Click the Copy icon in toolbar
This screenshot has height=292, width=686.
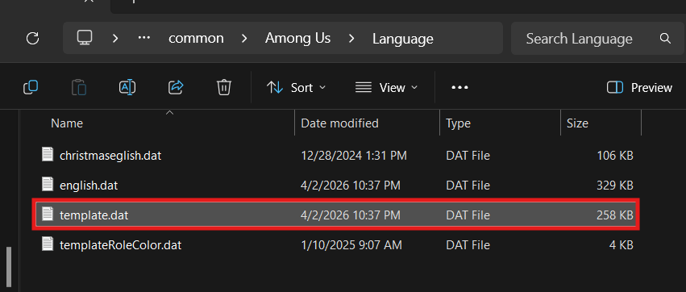coord(30,88)
